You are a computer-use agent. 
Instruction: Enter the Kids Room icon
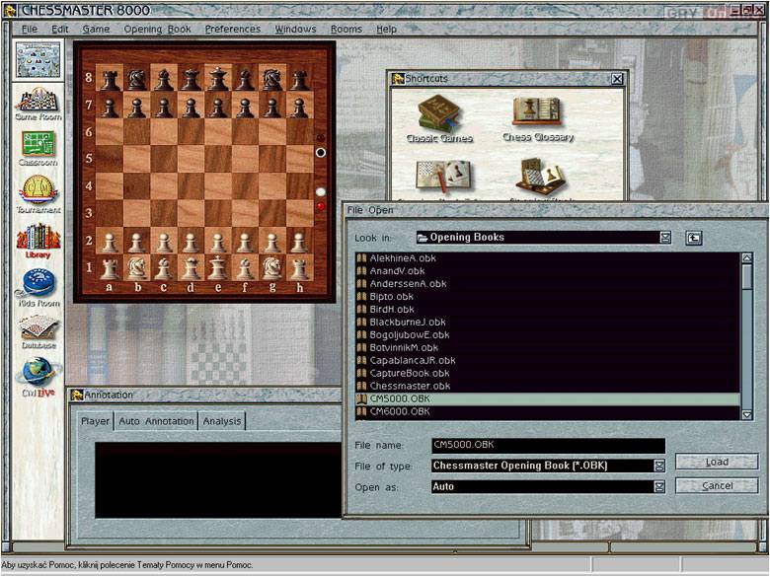38,288
